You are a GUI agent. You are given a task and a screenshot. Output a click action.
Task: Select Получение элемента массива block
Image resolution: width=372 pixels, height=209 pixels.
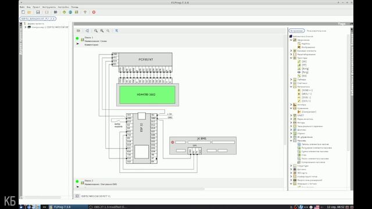316,147
